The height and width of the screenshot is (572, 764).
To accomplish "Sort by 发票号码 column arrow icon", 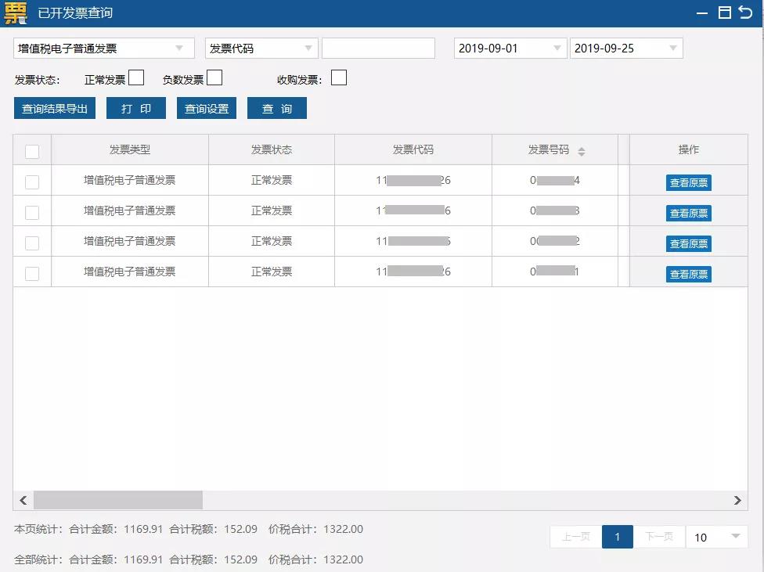I will (x=582, y=152).
